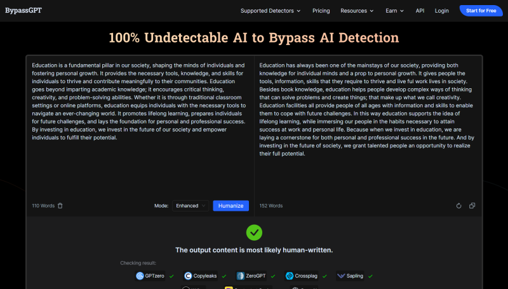Copy the humanized output text
The width and height of the screenshot is (508, 289).
click(x=472, y=206)
